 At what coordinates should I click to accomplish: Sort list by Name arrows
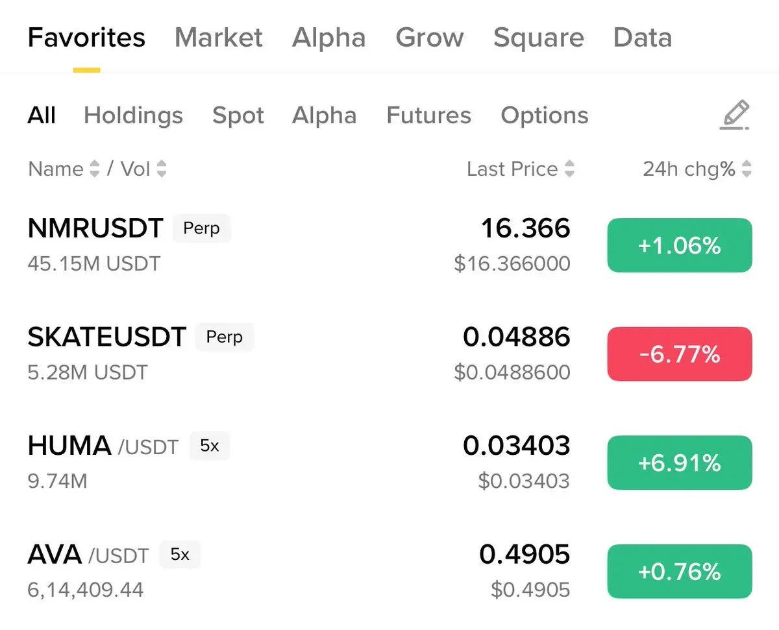coord(95,169)
